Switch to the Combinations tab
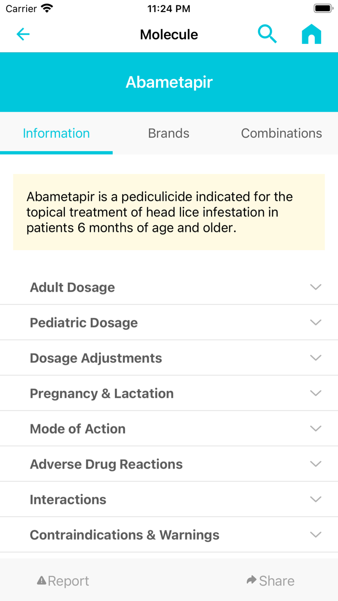Viewport: 338px width, 601px height. 282,133
